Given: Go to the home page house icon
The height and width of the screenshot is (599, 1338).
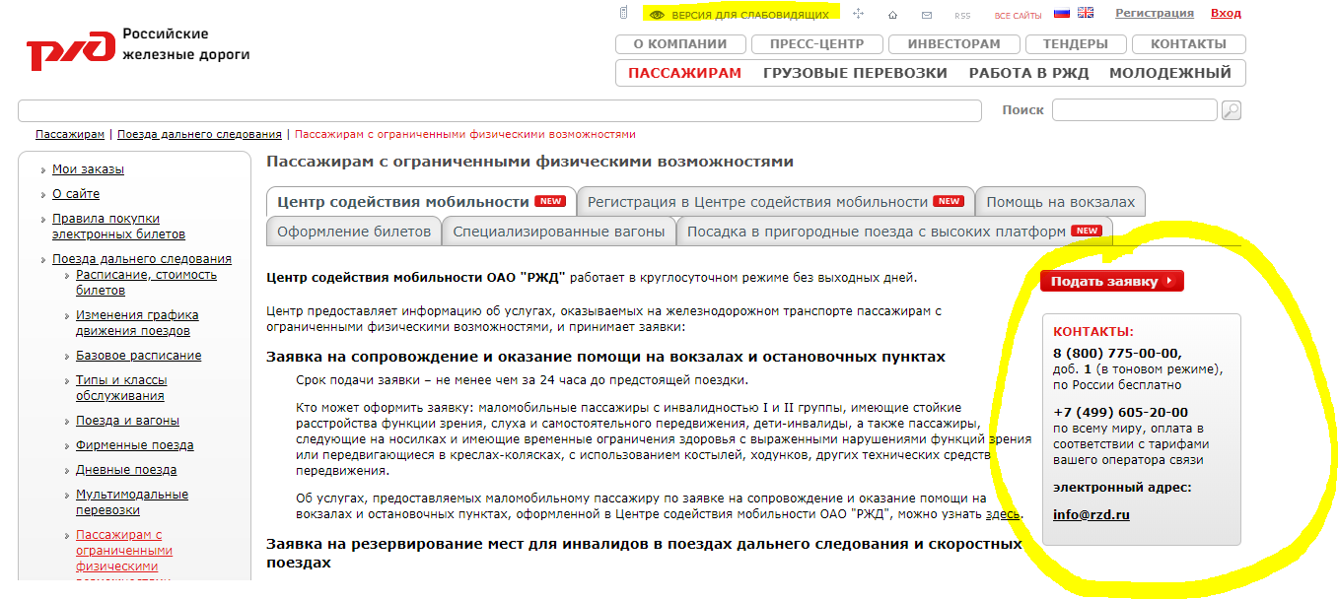Looking at the screenshot, I should coord(892,15).
